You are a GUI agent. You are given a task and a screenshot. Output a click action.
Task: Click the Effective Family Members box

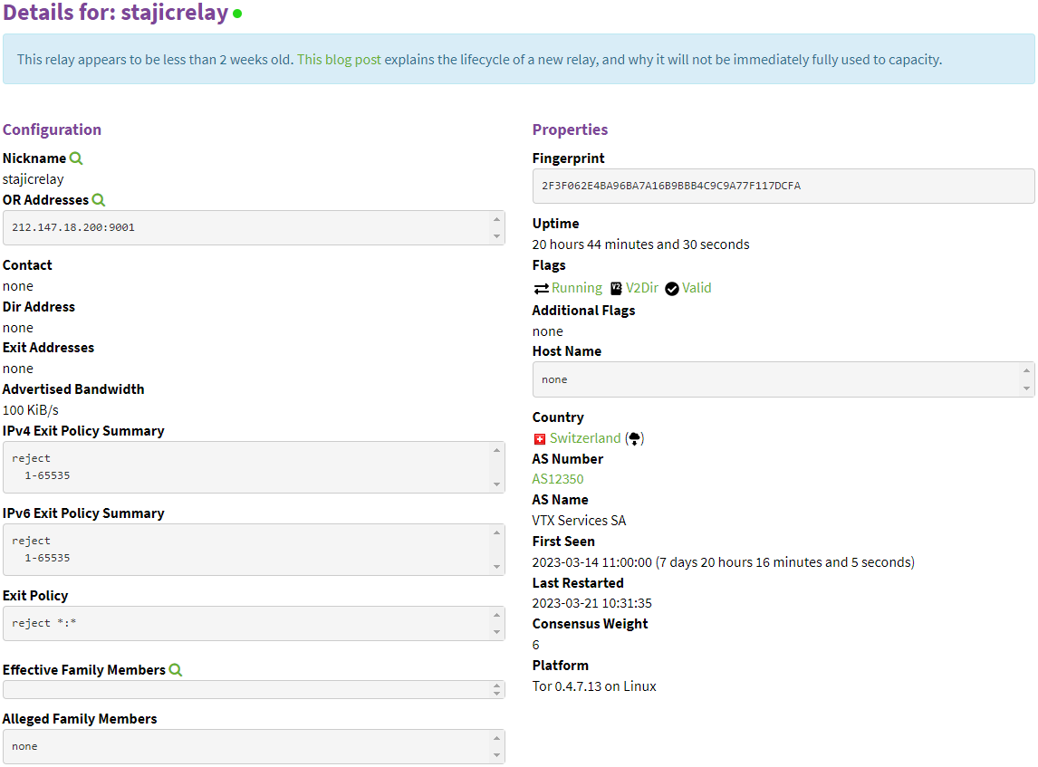pyautogui.click(x=254, y=689)
